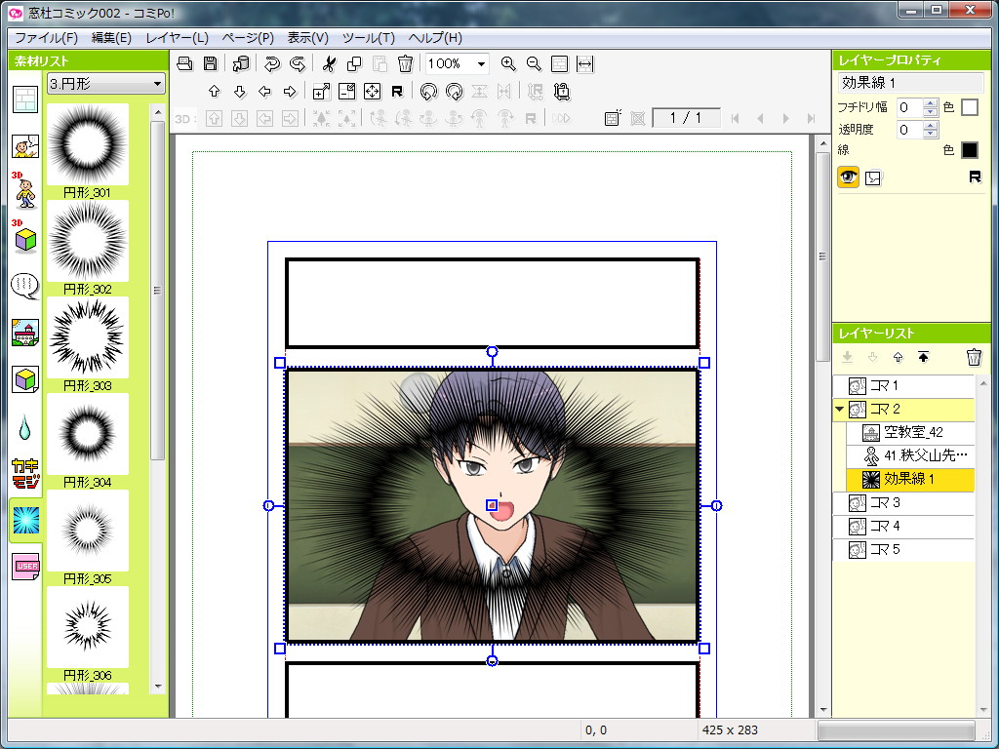Open the background scenery category
This screenshot has width=999, height=749.
coord(25,334)
